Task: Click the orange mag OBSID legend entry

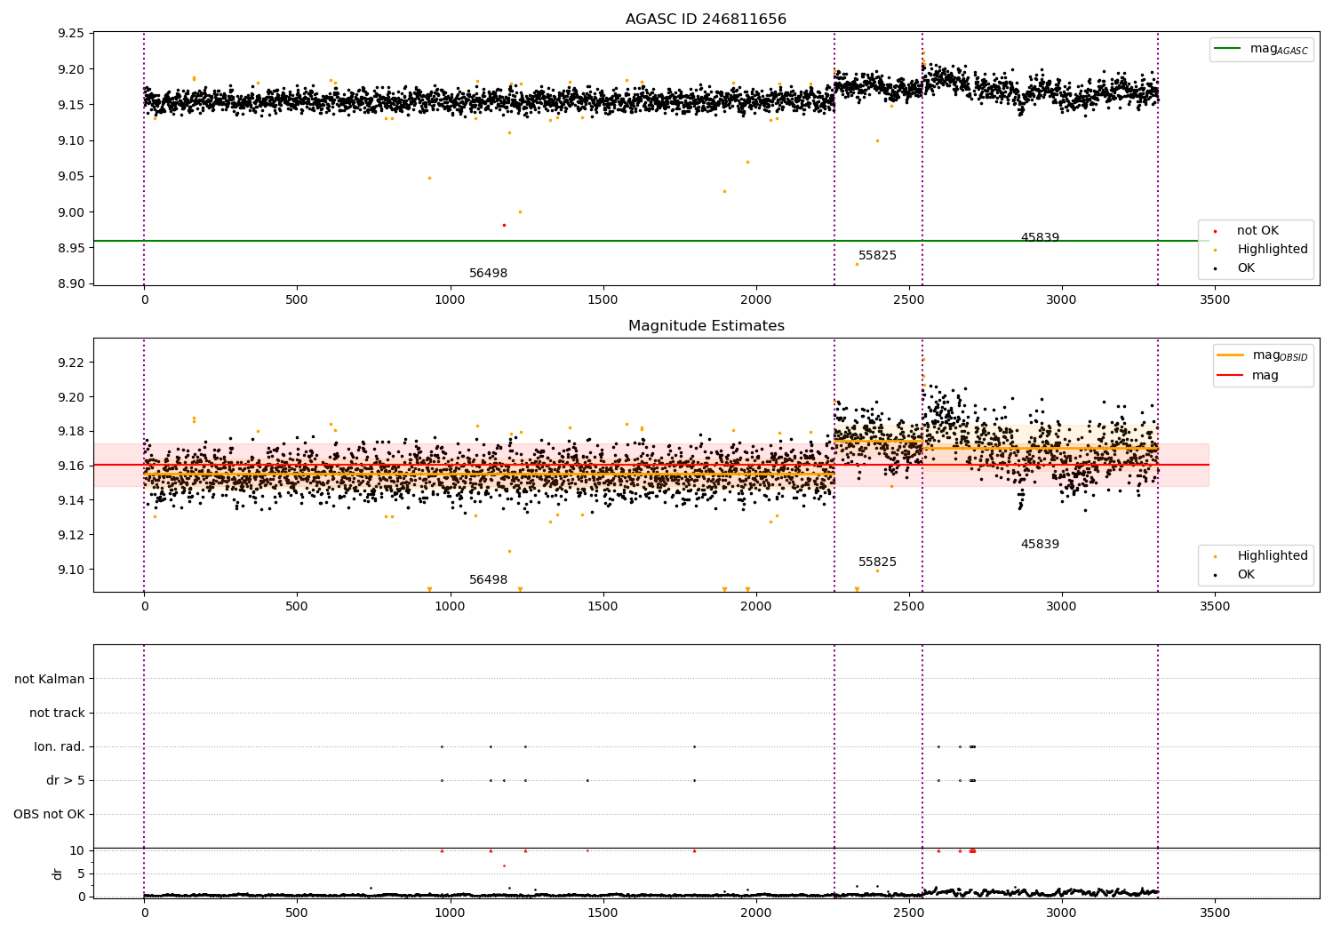Action: click(1263, 355)
